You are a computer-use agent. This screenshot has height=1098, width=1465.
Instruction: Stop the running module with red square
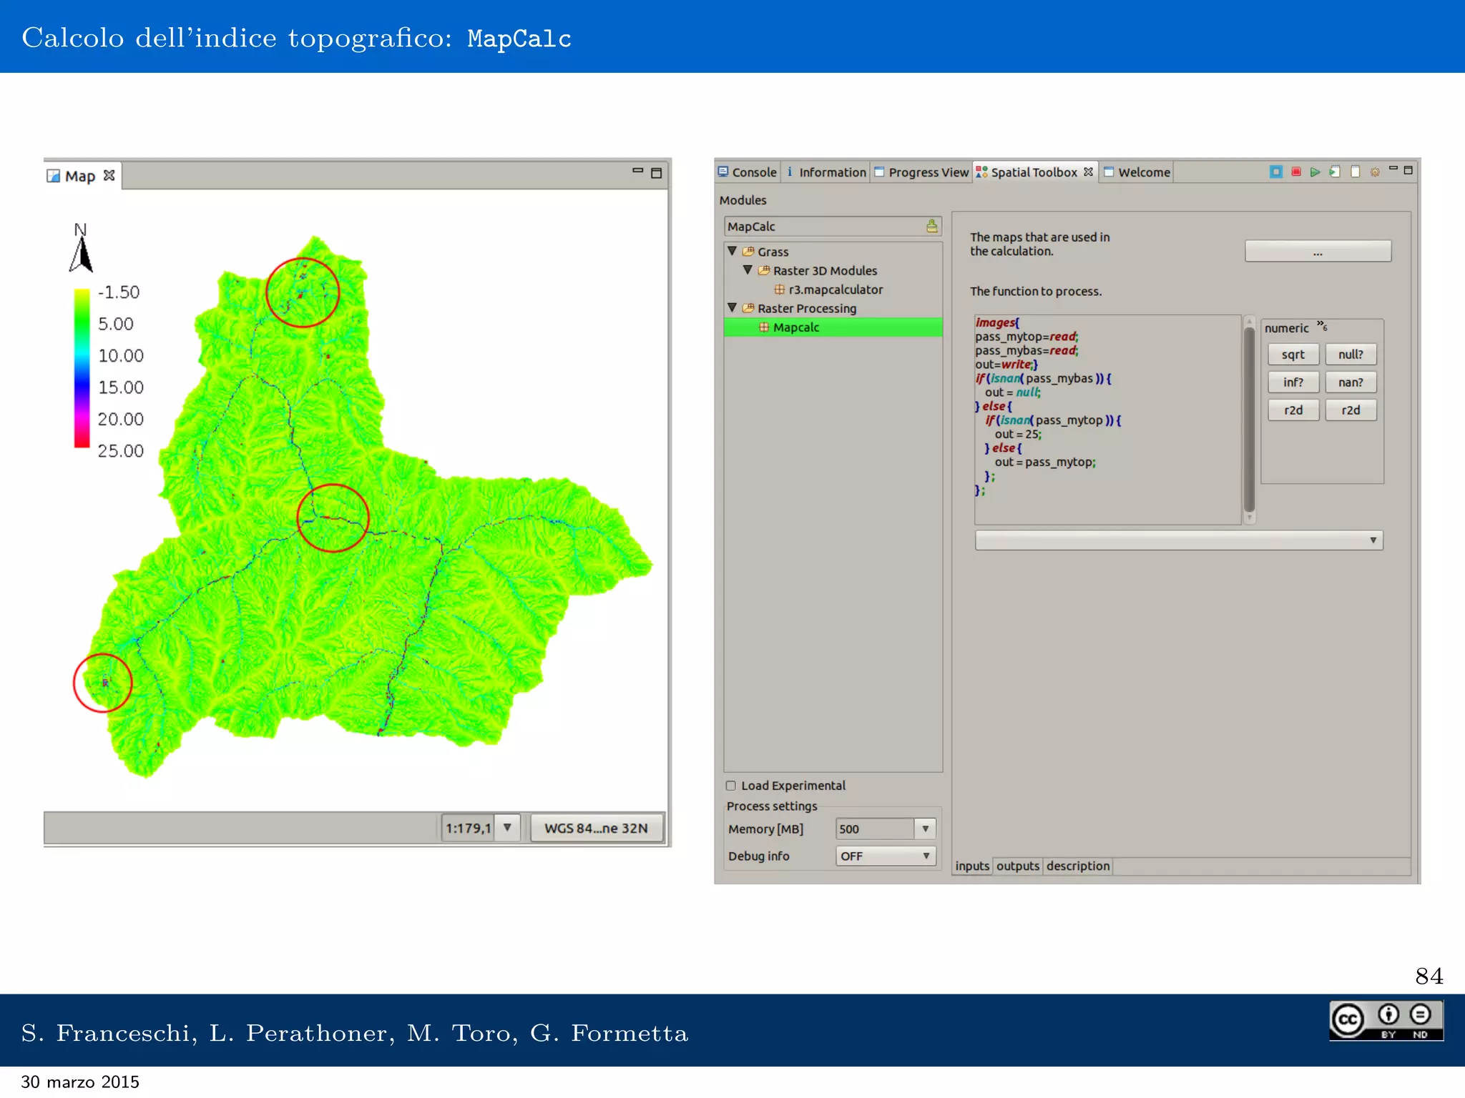tap(1295, 172)
